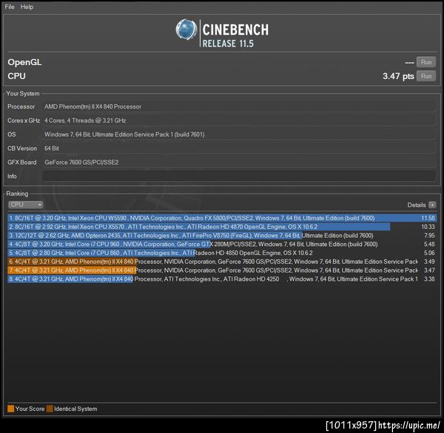Screen dimensions: 444x433
Task: Click the CPU score 3.47 pts
Action: coord(398,76)
